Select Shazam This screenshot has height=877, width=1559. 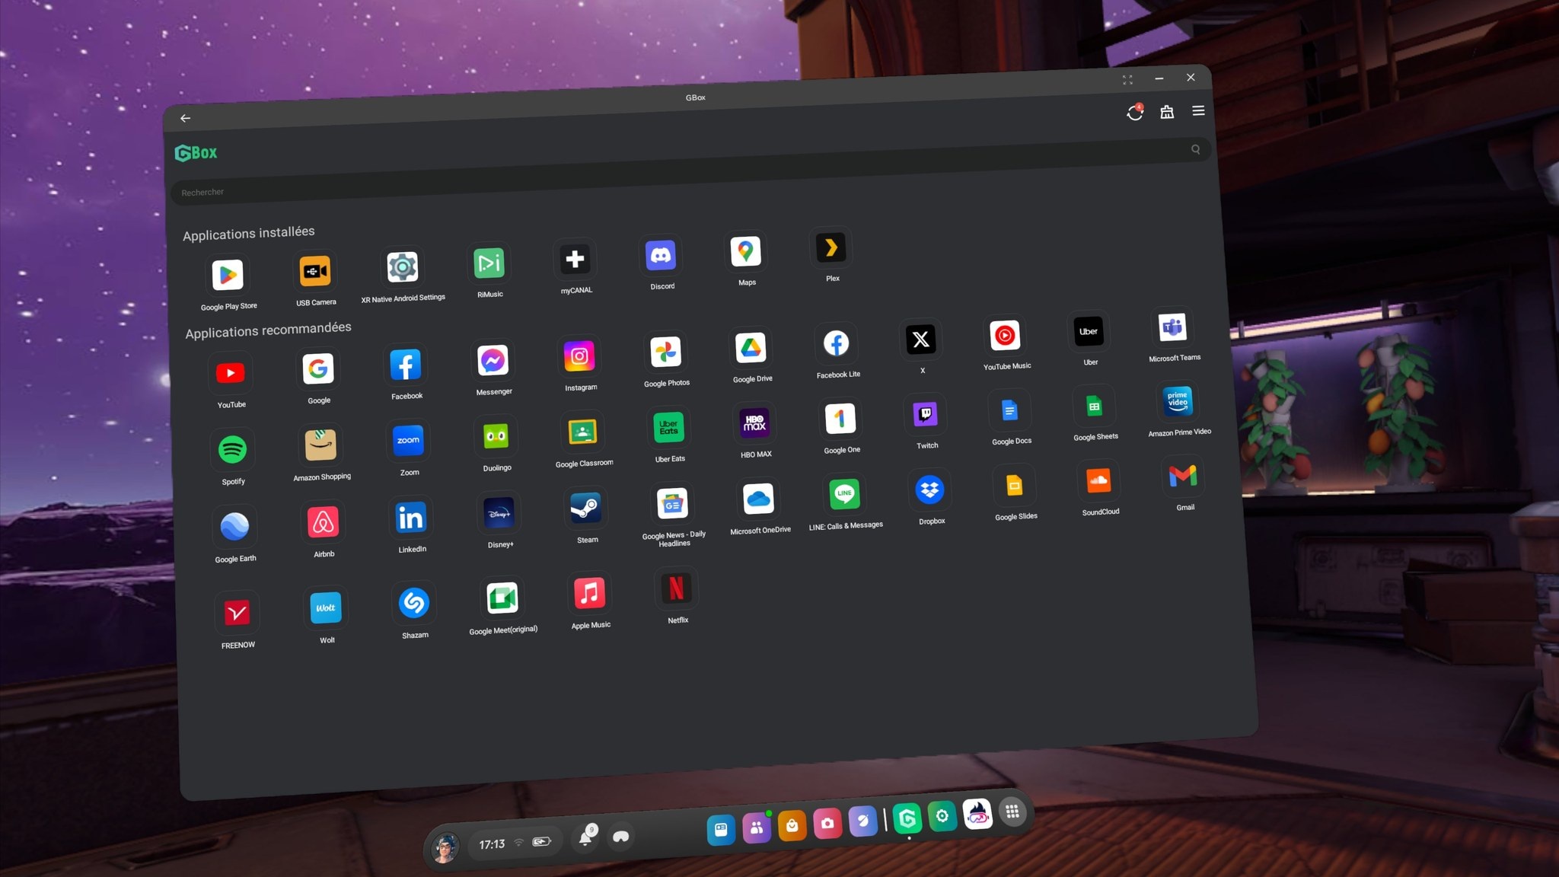pos(413,603)
